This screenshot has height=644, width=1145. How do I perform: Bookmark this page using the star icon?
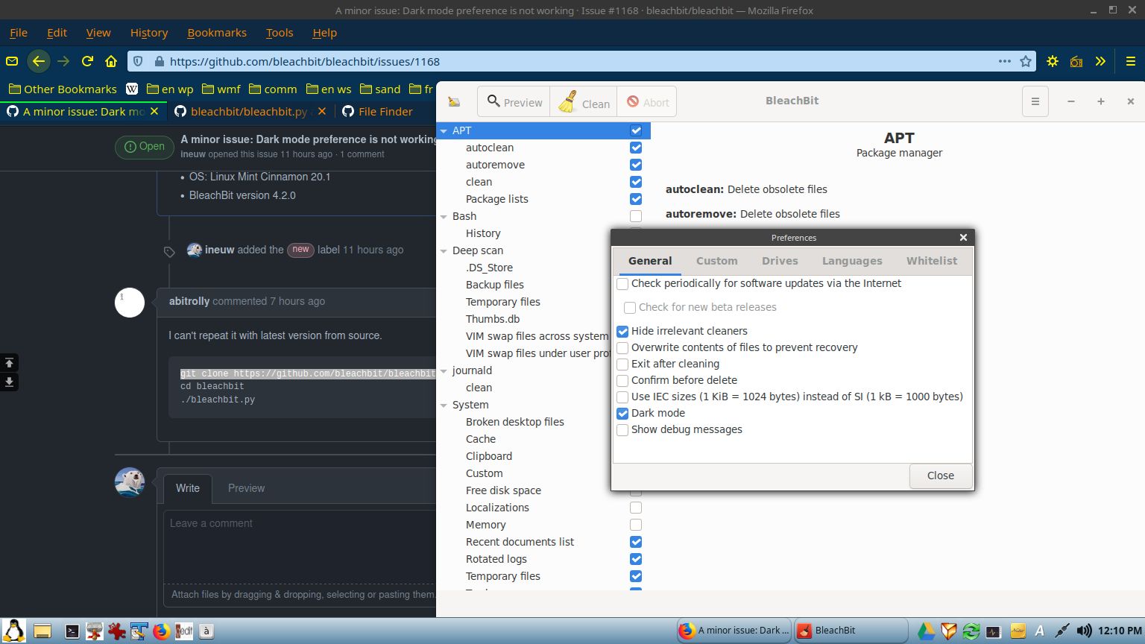coord(1026,61)
